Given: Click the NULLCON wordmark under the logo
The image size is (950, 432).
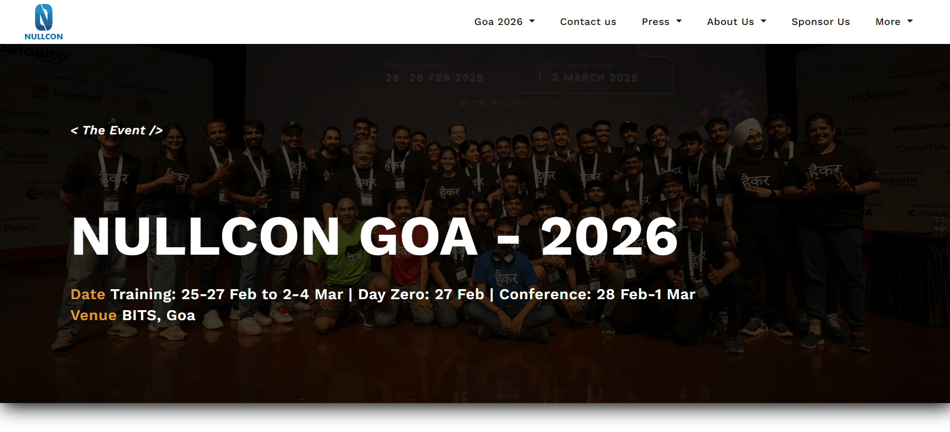Looking at the screenshot, I should (43, 36).
